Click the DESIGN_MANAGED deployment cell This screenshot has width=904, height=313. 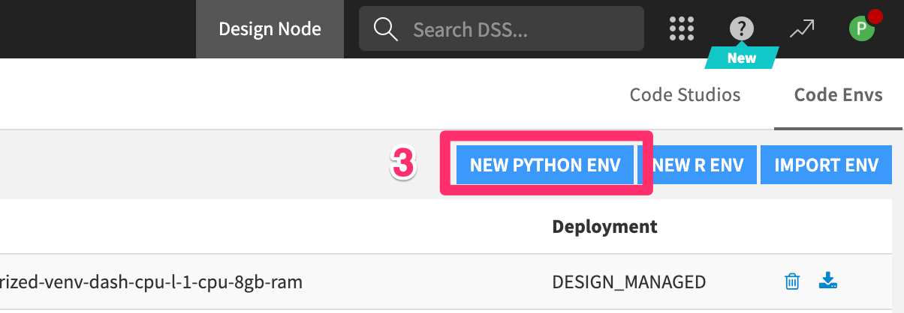click(628, 282)
